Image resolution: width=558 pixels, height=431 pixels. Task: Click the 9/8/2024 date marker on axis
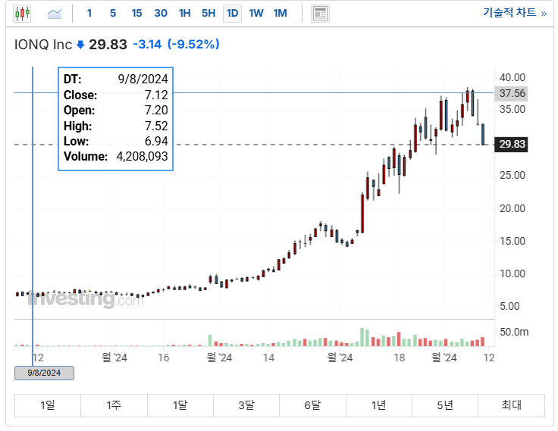pos(44,373)
